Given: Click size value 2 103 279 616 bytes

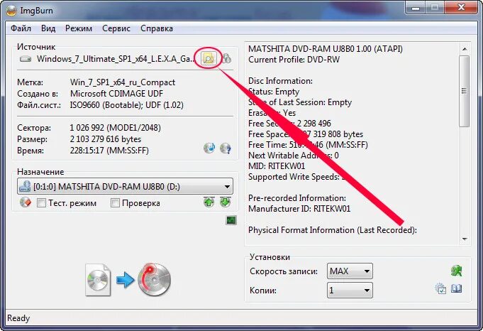Looking at the screenshot, I should 106,139.
